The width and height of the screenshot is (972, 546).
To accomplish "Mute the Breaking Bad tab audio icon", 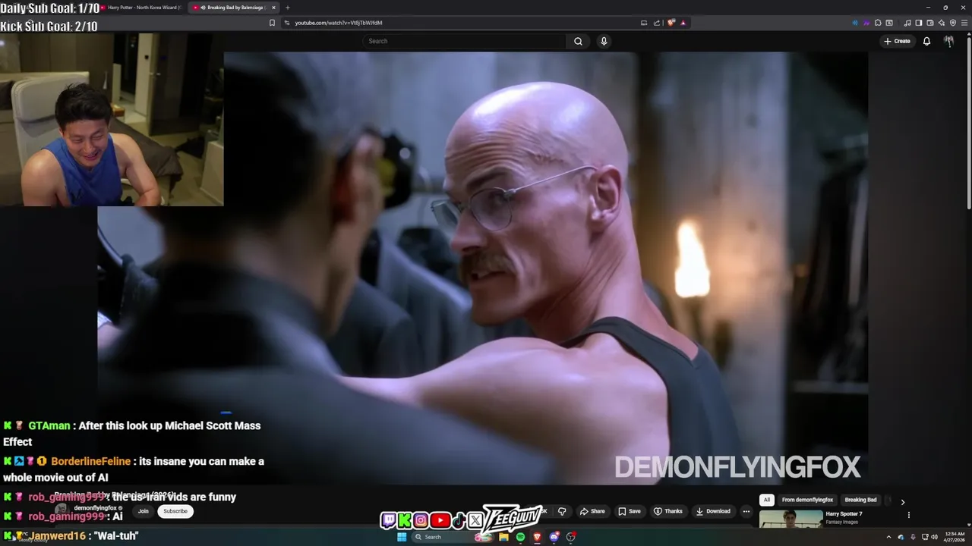I will pyautogui.click(x=202, y=8).
